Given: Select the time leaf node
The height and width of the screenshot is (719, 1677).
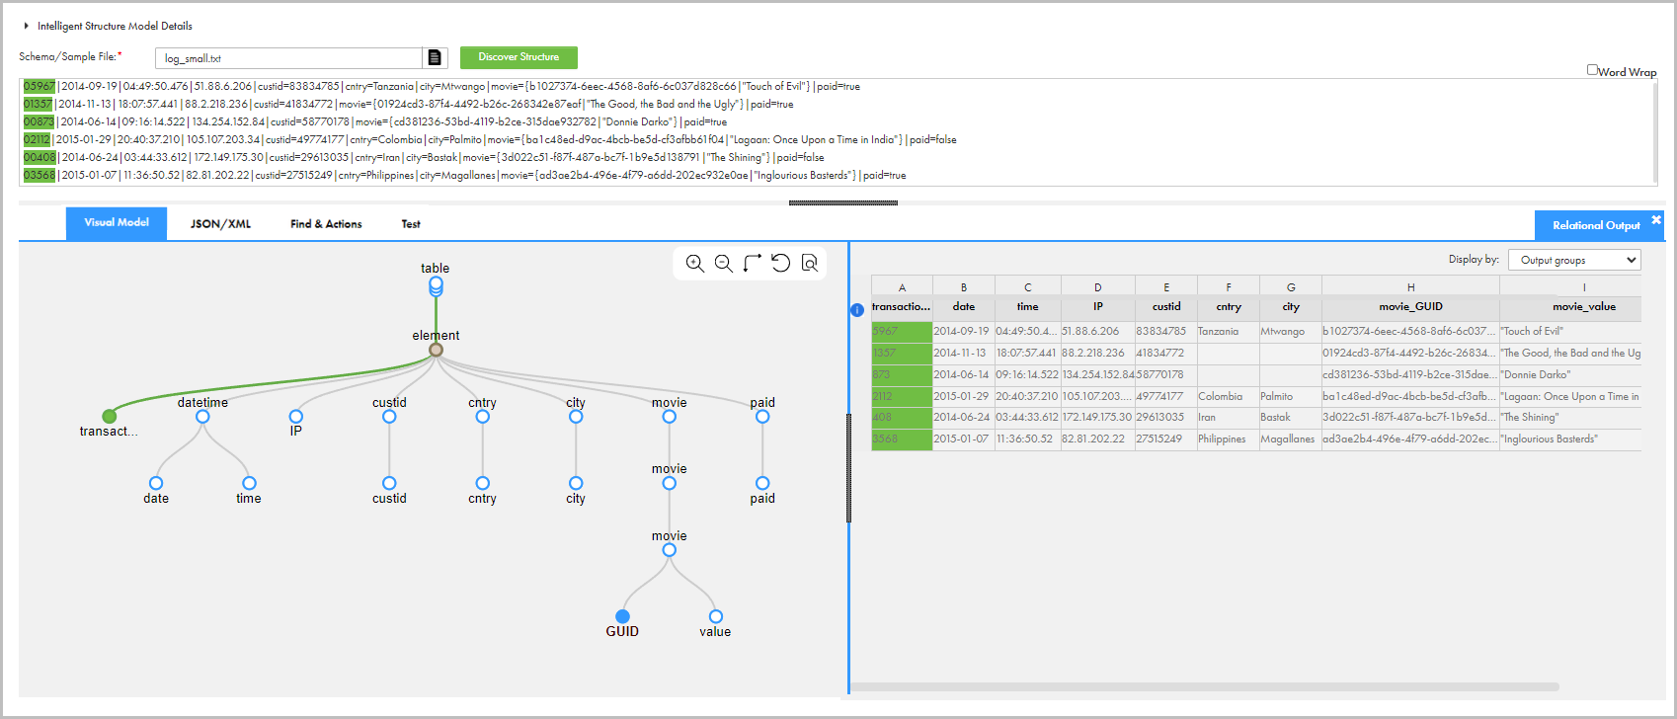Looking at the screenshot, I should coord(249,483).
